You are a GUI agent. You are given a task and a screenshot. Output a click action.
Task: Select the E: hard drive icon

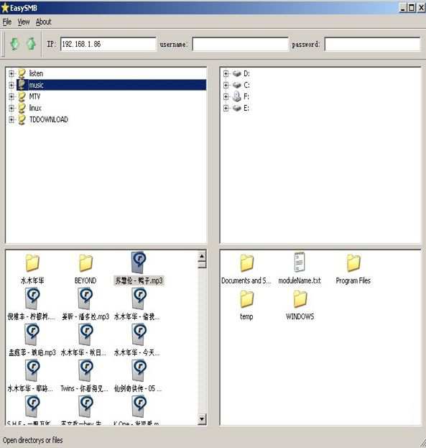click(236, 108)
